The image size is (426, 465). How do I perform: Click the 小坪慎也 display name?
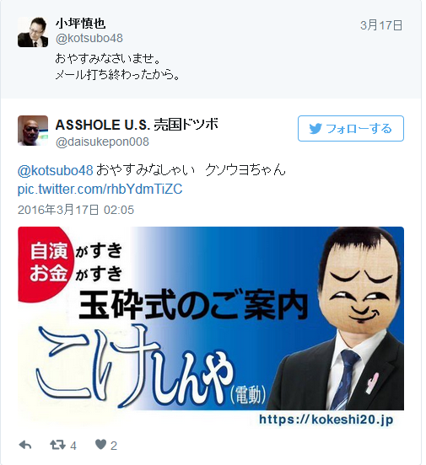pos(80,23)
